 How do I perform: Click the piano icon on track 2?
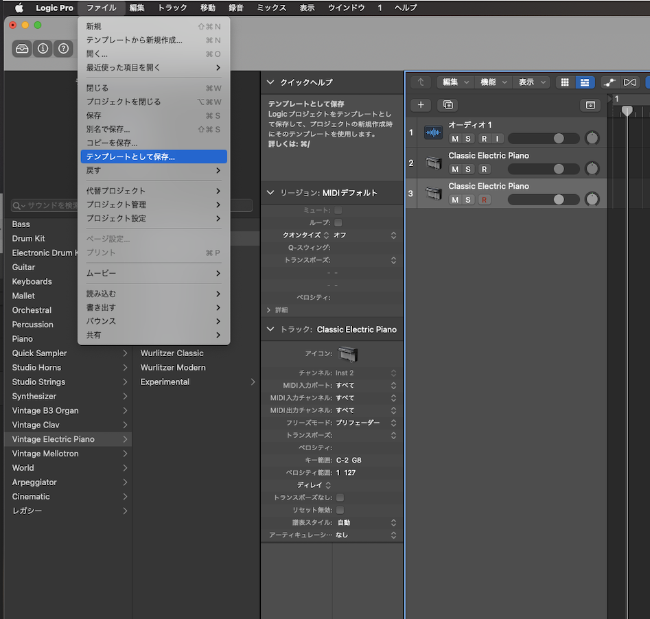click(433, 163)
